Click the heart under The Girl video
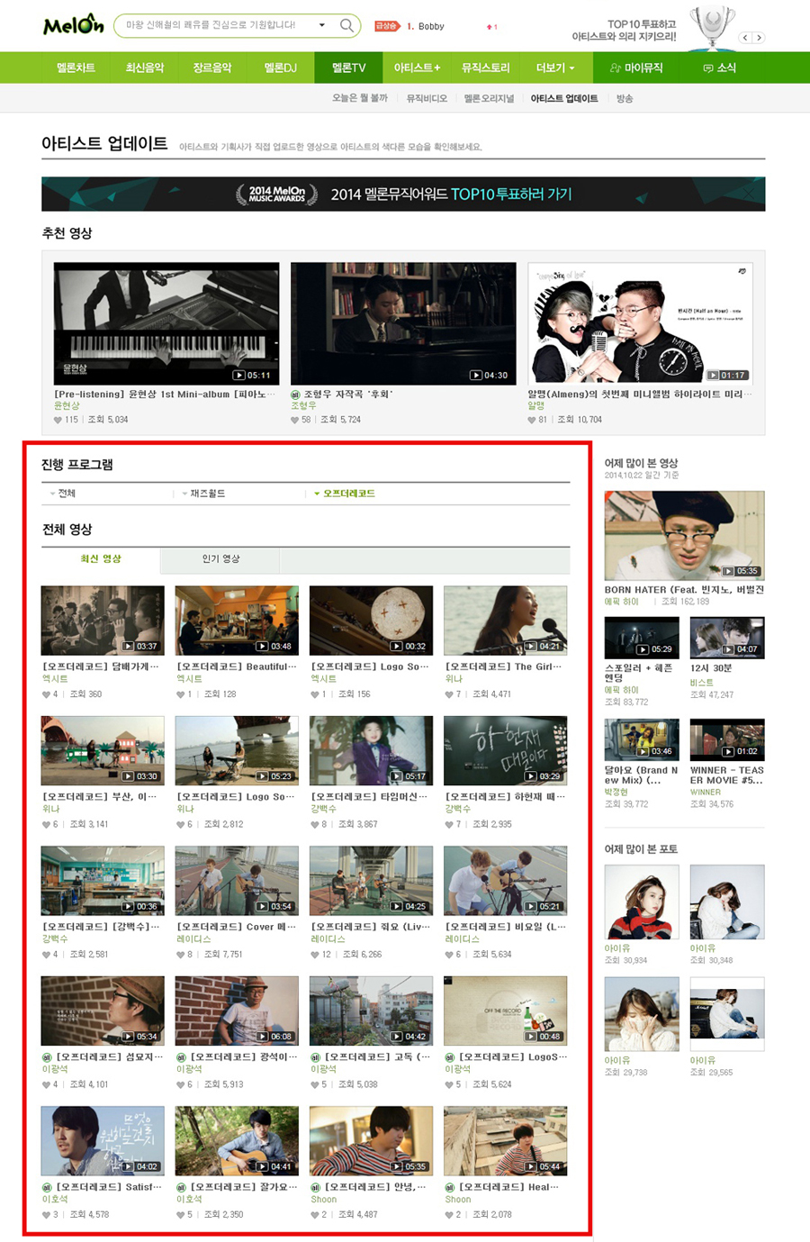The image size is (810, 1242). coord(449,694)
